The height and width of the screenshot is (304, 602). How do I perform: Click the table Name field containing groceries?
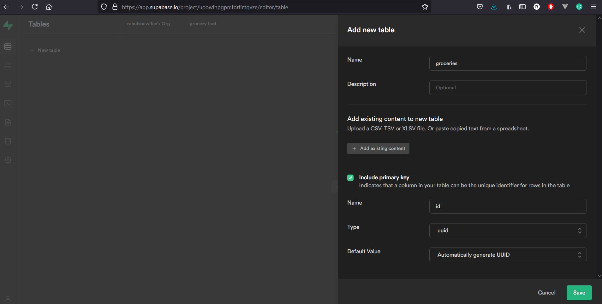coord(508,63)
